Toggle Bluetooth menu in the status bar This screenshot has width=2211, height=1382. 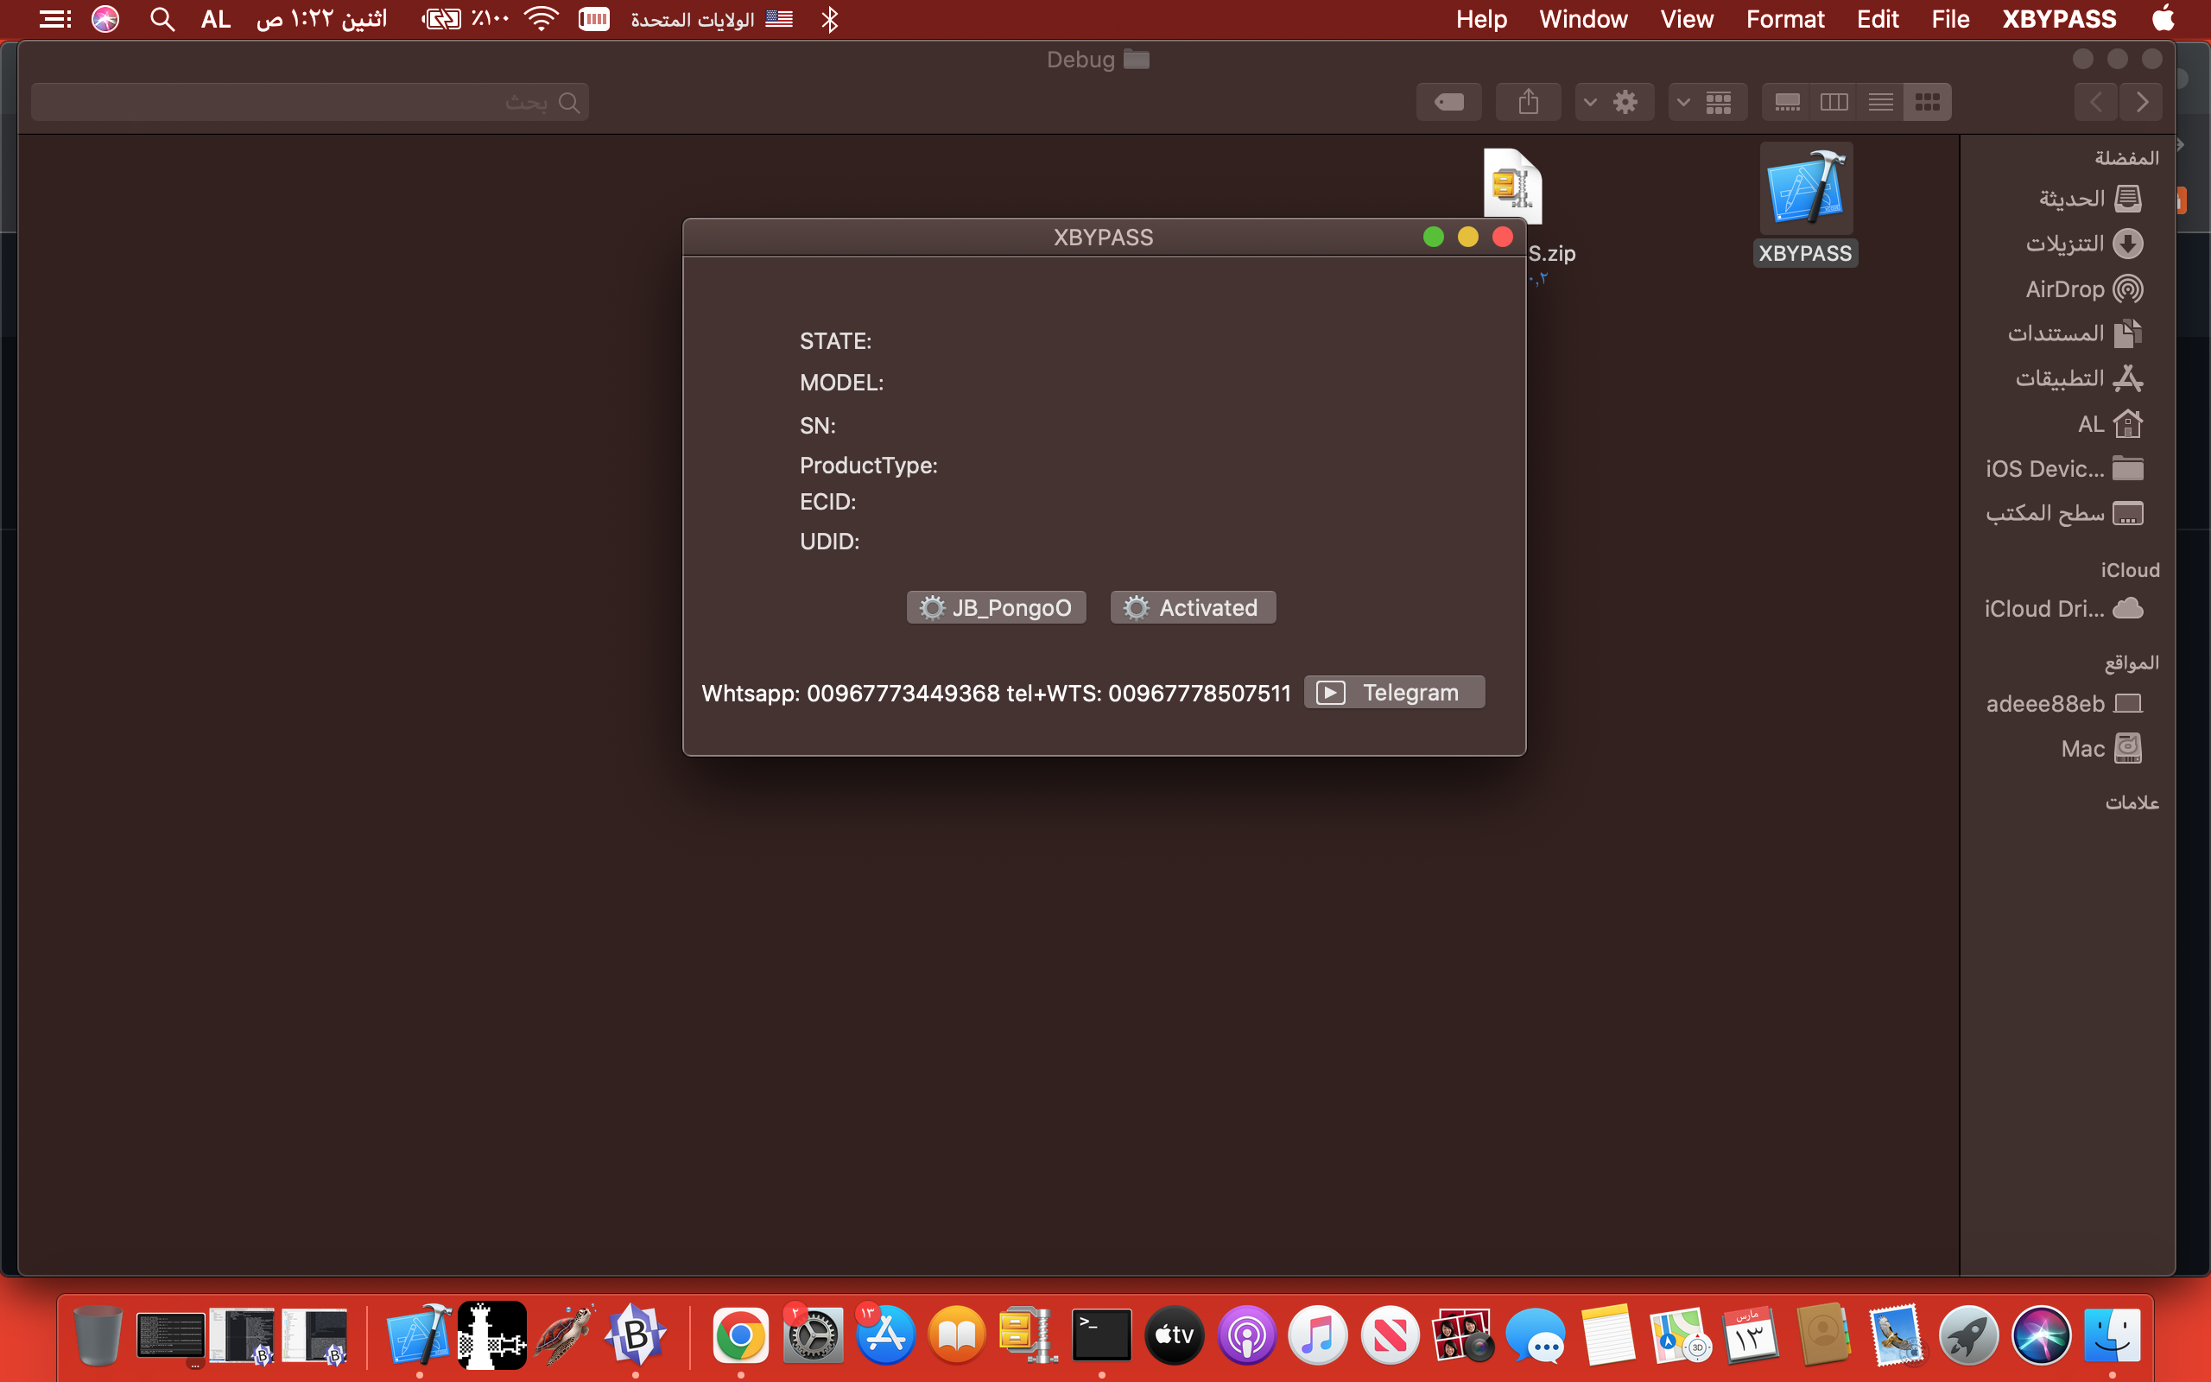830,18
